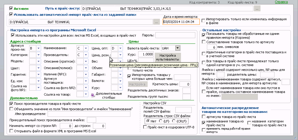Toggle show unprocessed goods (Корзина) checkbox

click(x=204, y=35)
